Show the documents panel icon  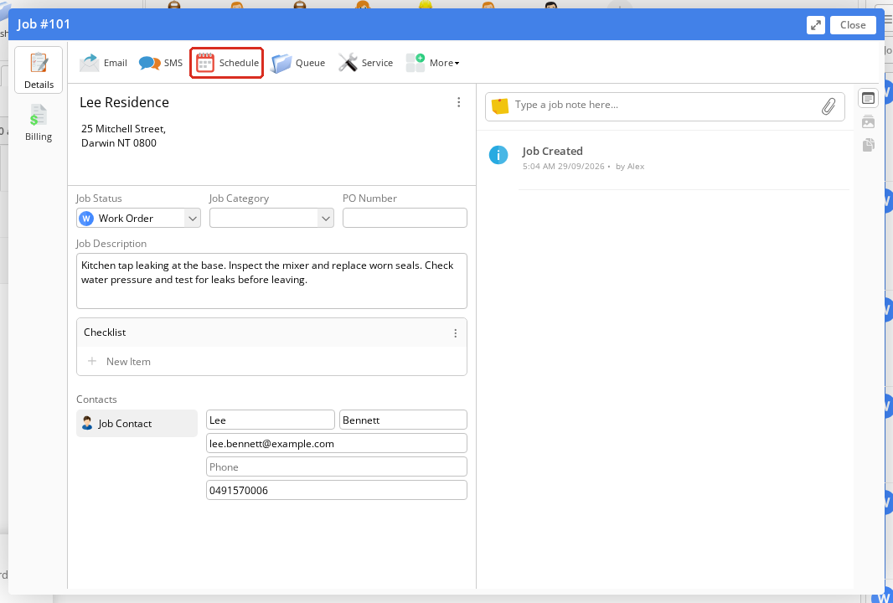(x=868, y=145)
